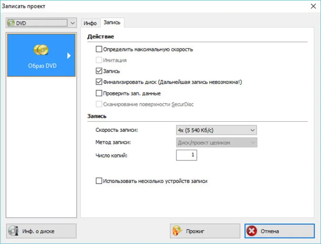Click the disc info icon on Инф. о диске

(x=13, y=231)
